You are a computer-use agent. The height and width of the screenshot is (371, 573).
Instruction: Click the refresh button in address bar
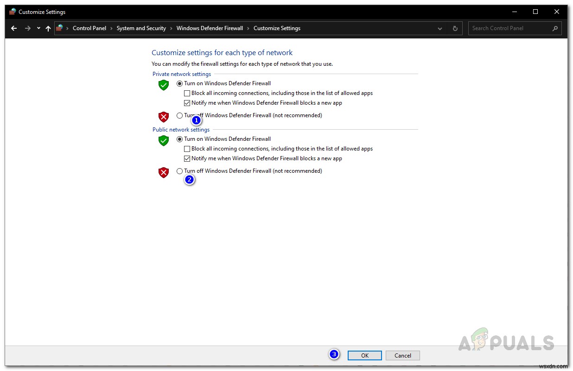(455, 28)
